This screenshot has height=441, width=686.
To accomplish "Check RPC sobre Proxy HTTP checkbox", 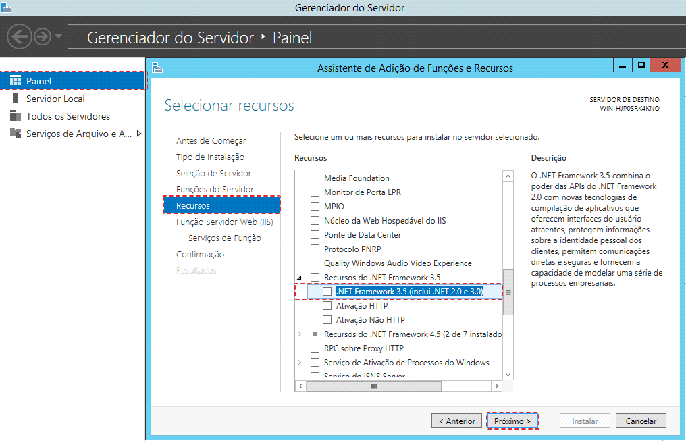I will pyautogui.click(x=315, y=348).
